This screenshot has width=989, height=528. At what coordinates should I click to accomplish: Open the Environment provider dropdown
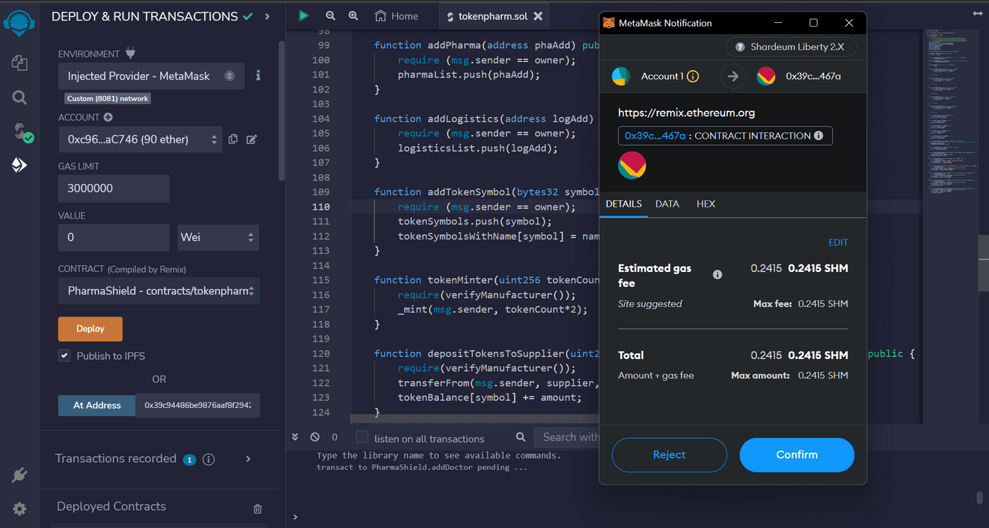pos(151,76)
